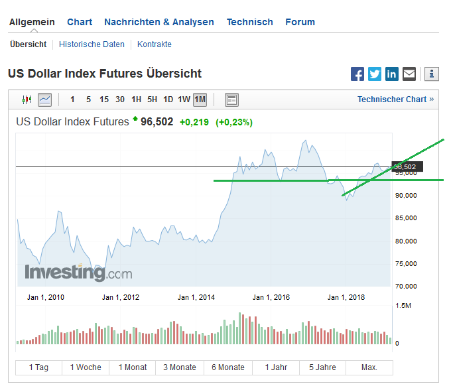Share the page on Facebook
The width and height of the screenshot is (449, 392).
coord(357,74)
